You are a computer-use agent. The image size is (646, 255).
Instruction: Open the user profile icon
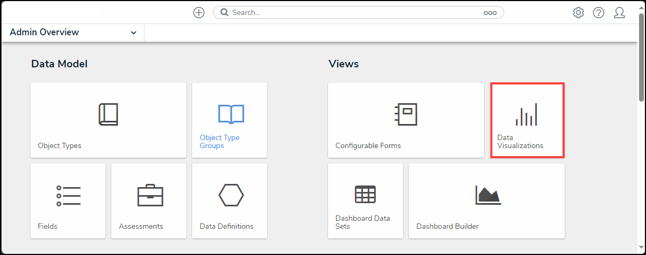[619, 13]
